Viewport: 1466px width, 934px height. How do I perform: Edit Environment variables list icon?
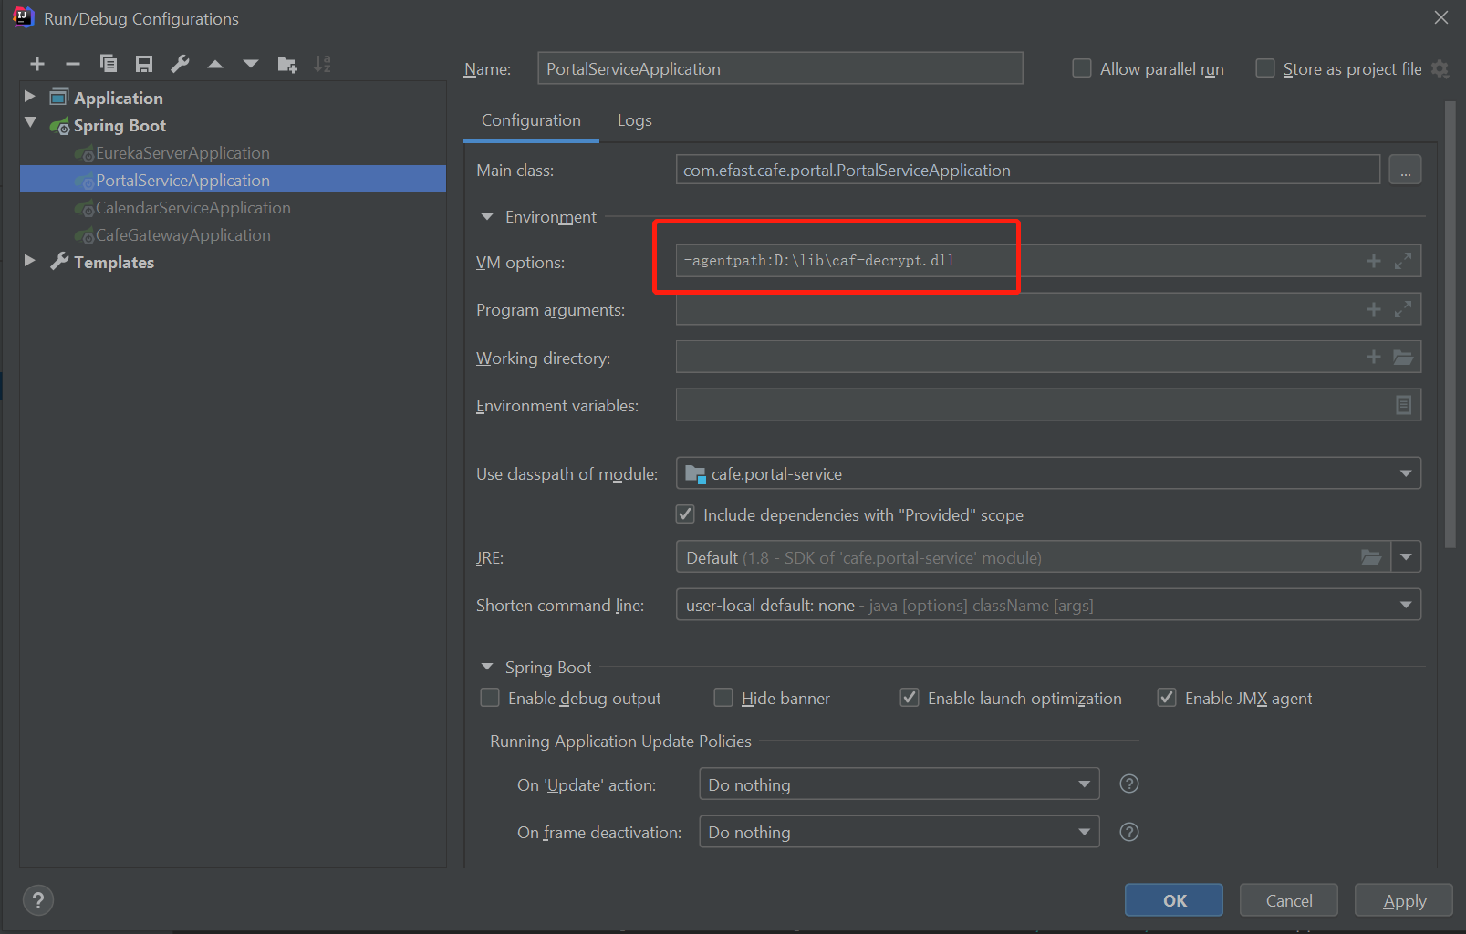click(x=1404, y=405)
